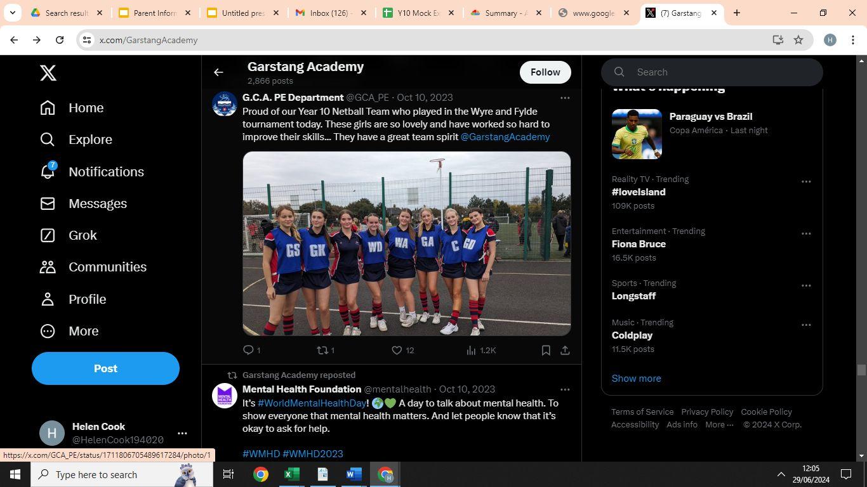Reply to the Year 10 Netball post
Screen dimensions: 867x487
pyautogui.click(x=251, y=350)
